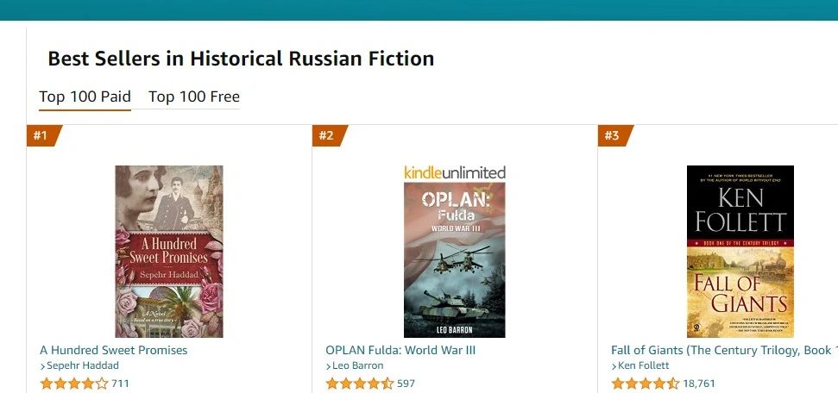Open A Hundred Sweet Promises book cover
This screenshot has height=393, width=838.
[x=169, y=251]
